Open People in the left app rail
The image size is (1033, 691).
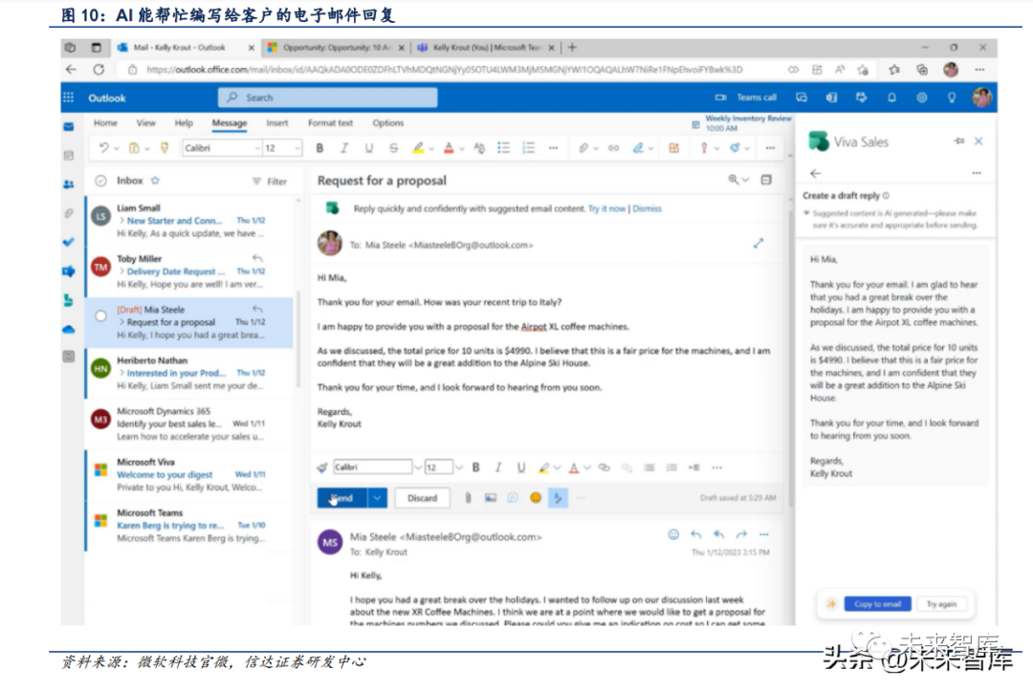[69, 184]
